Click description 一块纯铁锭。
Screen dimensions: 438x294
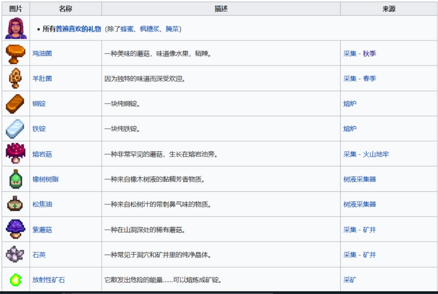[122, 129]
